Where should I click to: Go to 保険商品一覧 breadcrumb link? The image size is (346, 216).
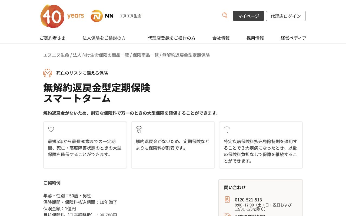coord(146,55)
